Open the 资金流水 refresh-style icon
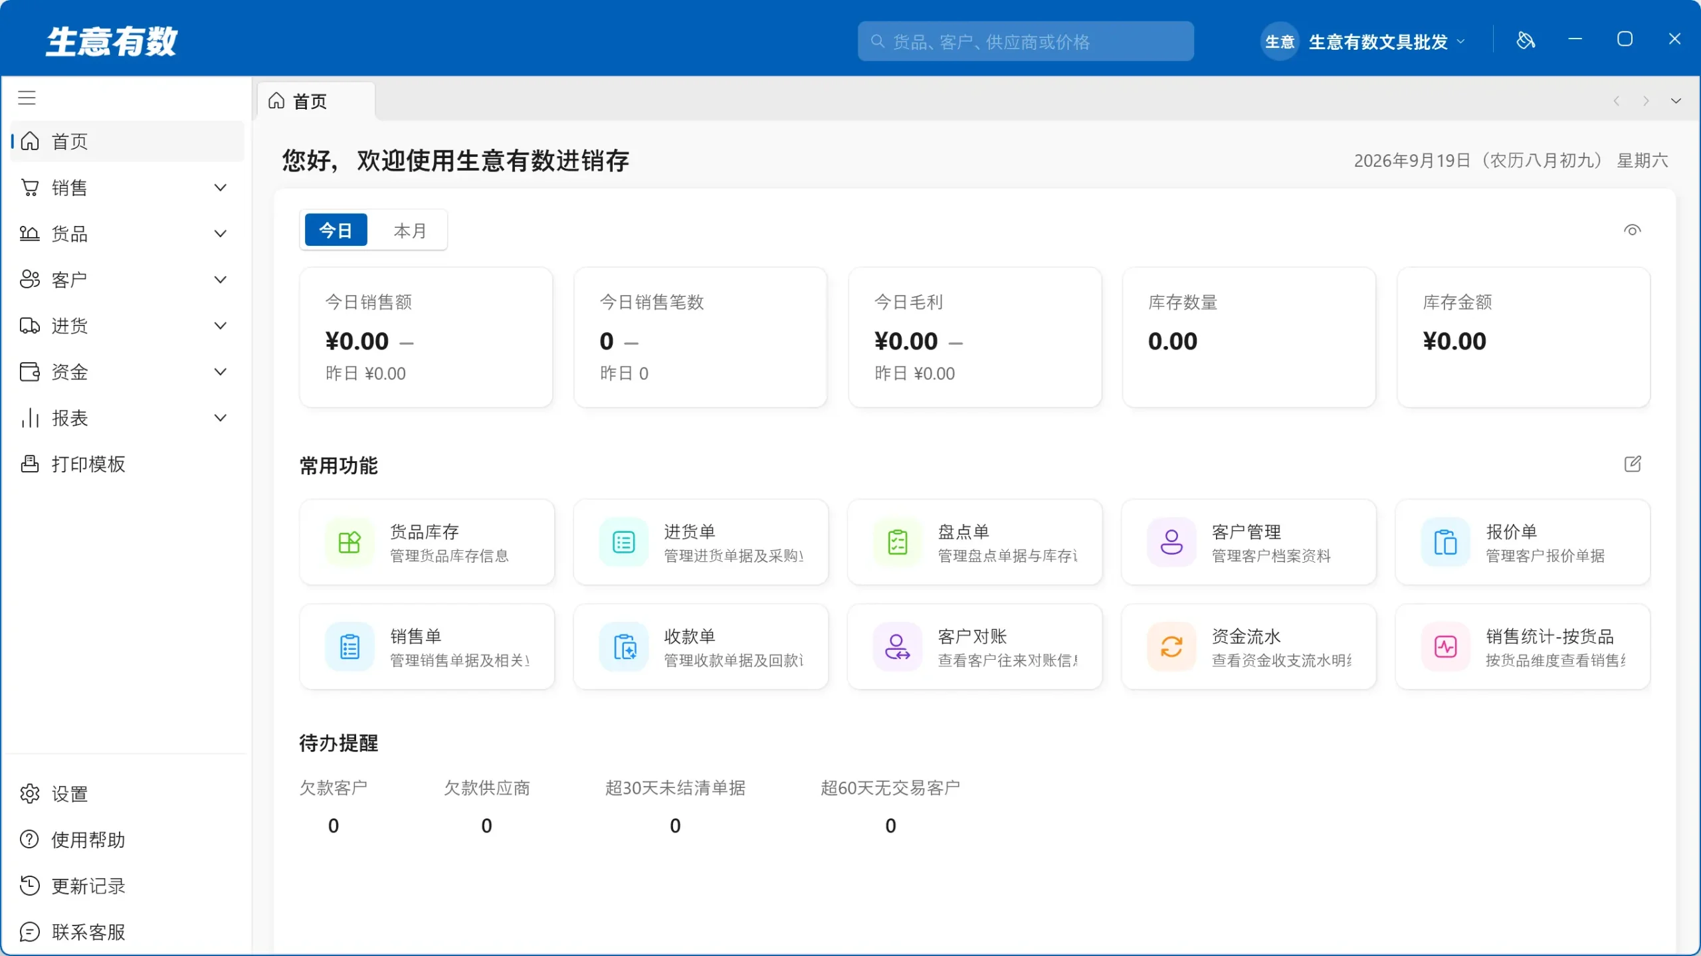This screenshot has width=1701, height=956. [1171, 646]
